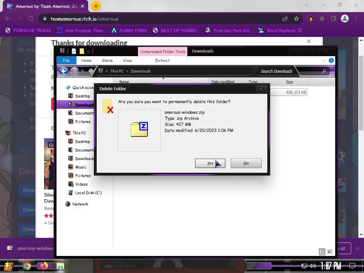Open the Chrome extensions puzzle icon
The height and width of the screenshot is (273, 364).
tap(322, 18)
